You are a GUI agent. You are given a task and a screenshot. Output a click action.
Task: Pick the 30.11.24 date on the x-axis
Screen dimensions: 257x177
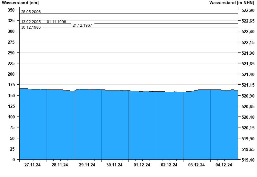click(x=115, y=165)
